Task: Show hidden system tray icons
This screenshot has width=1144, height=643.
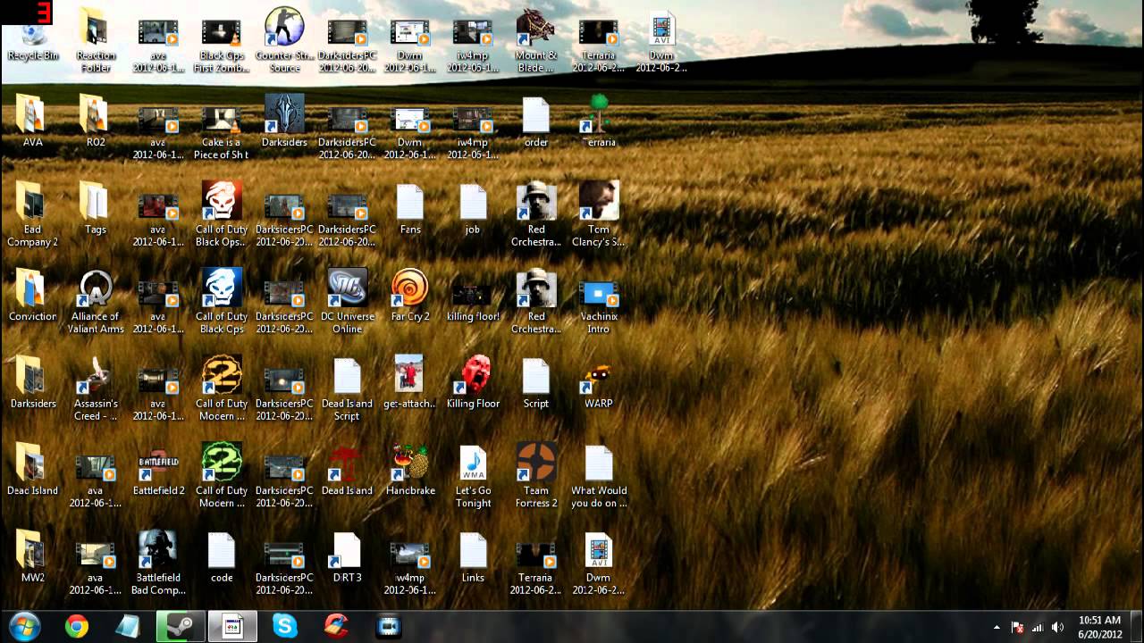Action: (997, 627)
